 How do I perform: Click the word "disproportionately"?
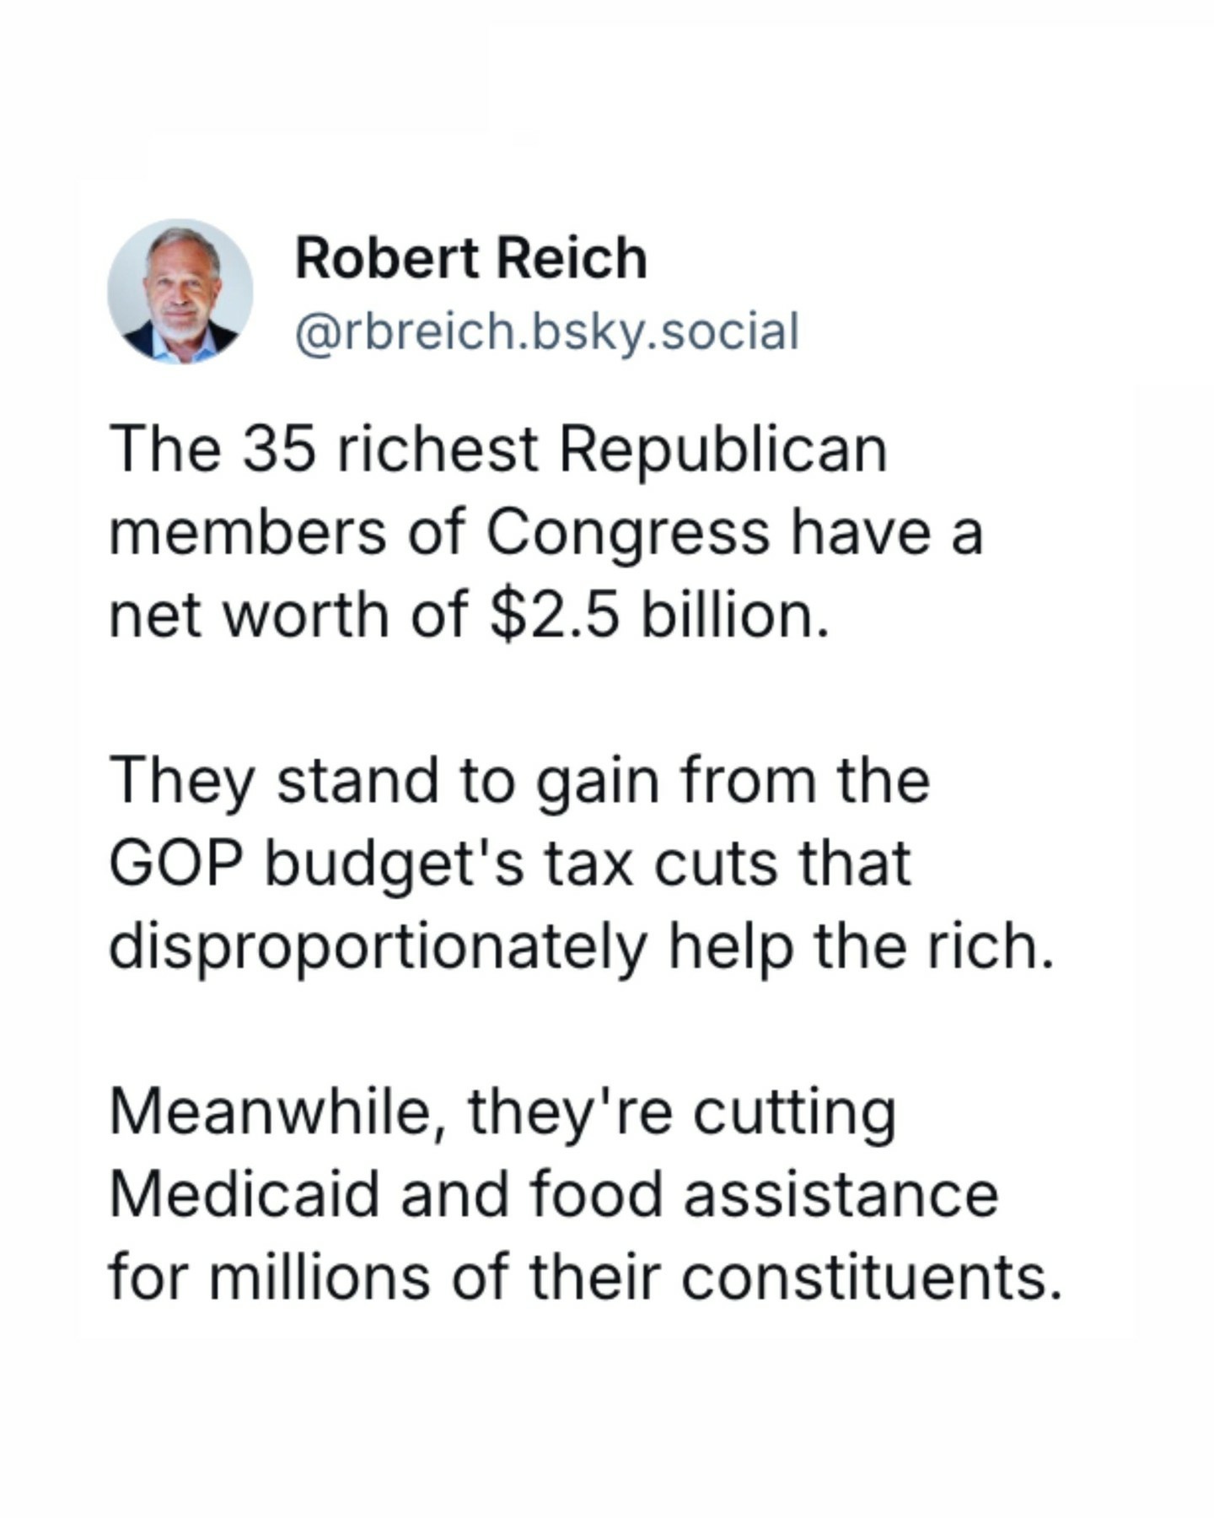click(x=378, y=947)
